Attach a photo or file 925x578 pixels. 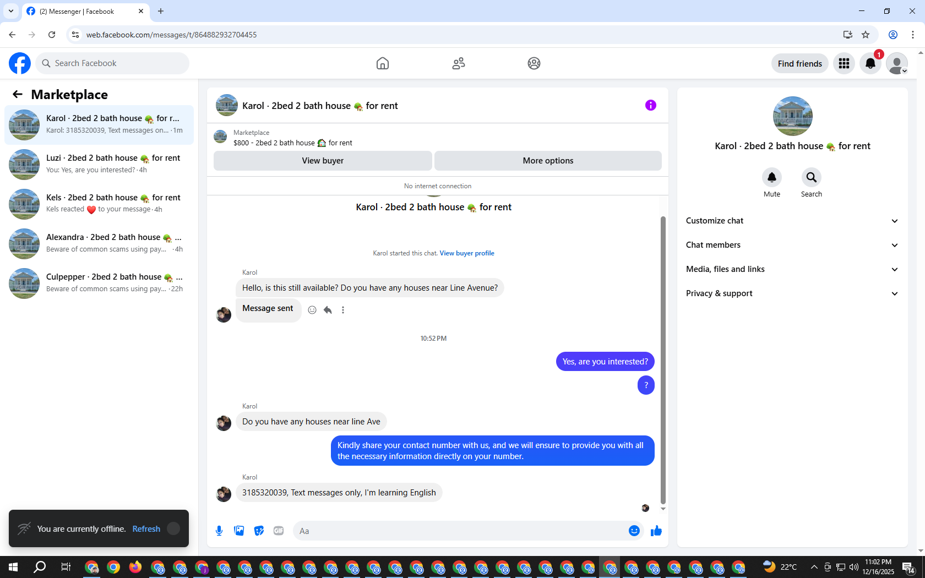[x=239, y=531]
